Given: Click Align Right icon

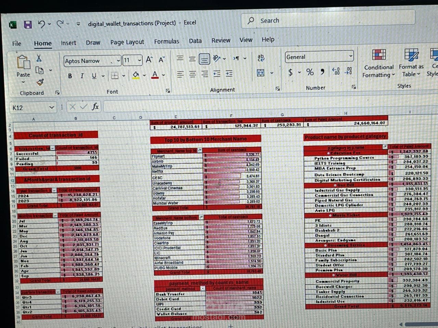Looking at the screenshot, I should point(205,73).
